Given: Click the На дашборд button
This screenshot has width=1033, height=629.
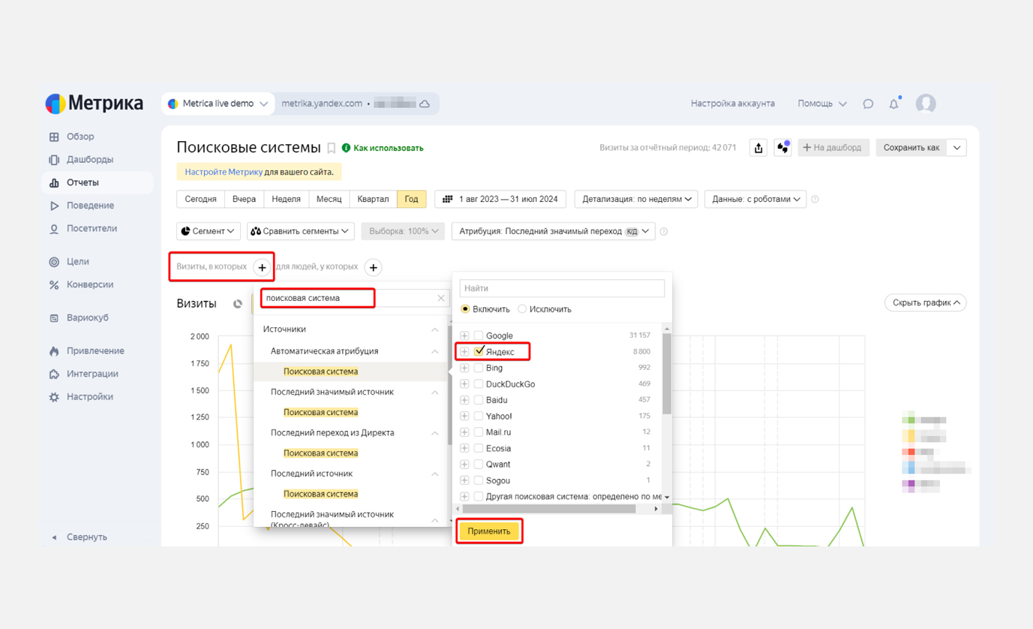Looking at the screenshot, I should coord(833,148).
